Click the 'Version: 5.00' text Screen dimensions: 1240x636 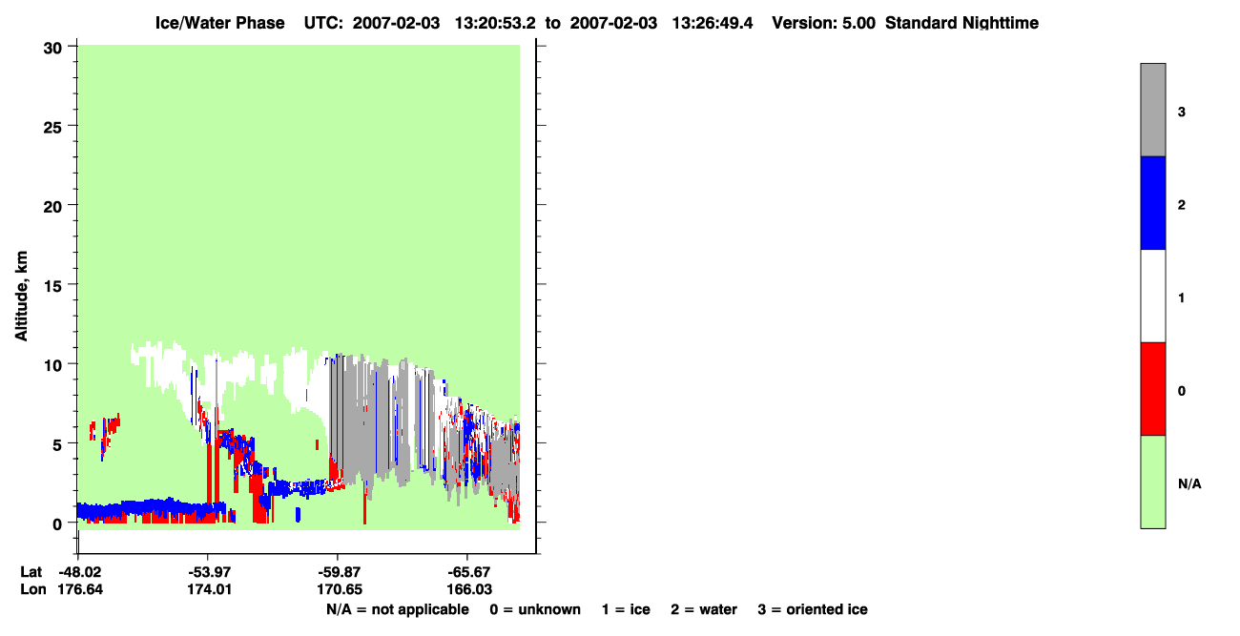824,22
